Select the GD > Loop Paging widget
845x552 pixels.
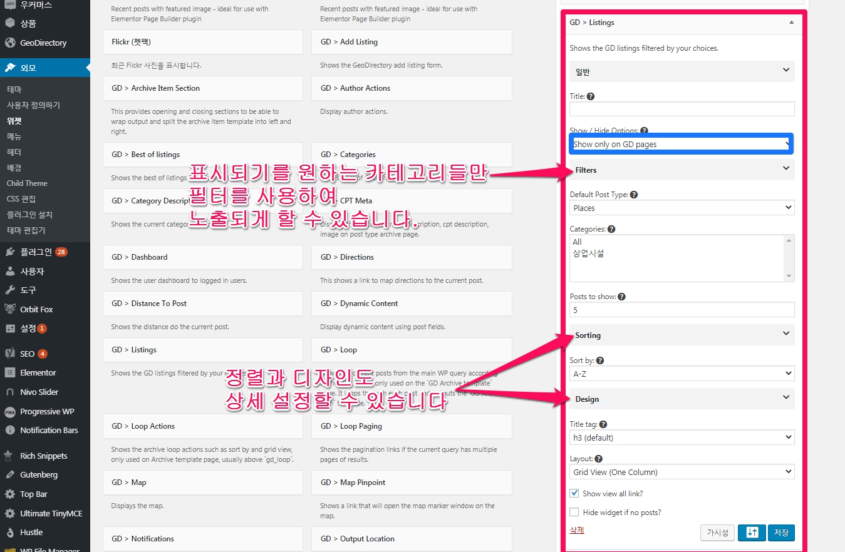pos(412,426)
